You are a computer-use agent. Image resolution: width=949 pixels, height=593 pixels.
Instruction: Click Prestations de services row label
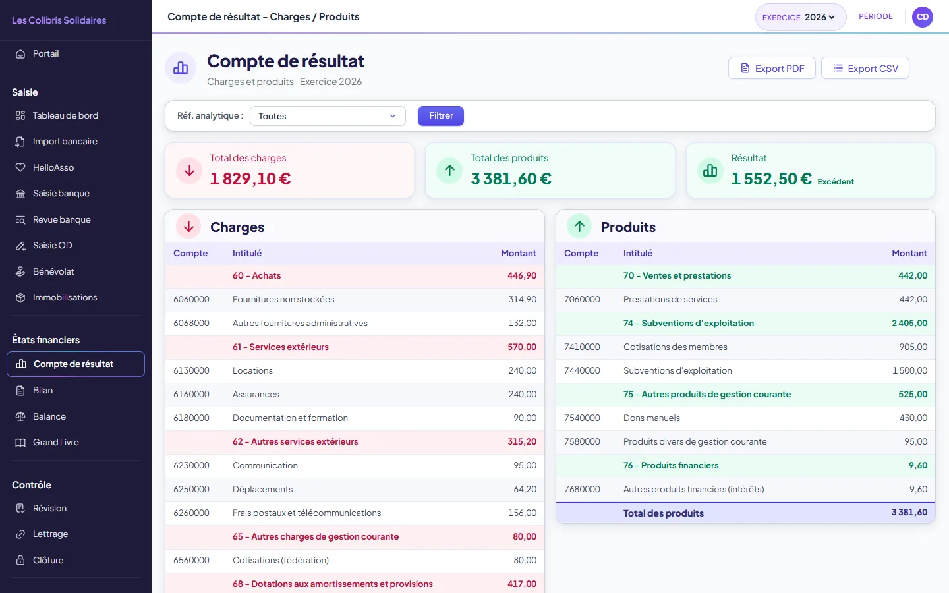coord(670,300)
